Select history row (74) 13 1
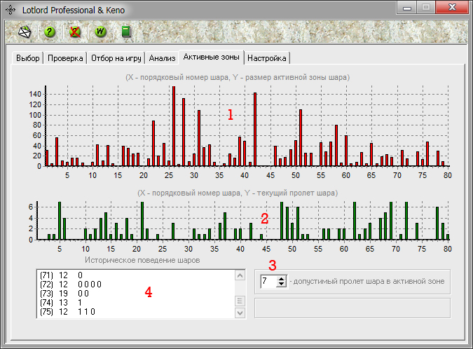Image resolution: width=473 pixels, height=349 pixels. (136, 302)
